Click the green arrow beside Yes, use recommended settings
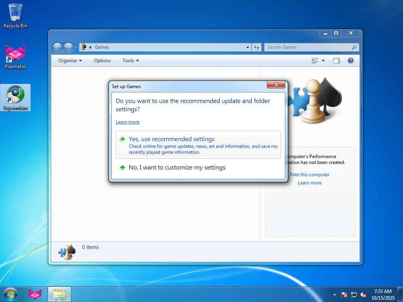The image size is (403, 302). [122, 139]
